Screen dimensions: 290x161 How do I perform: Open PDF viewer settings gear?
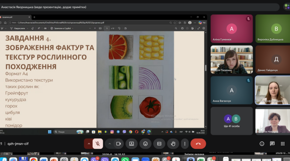click(204, 28)
